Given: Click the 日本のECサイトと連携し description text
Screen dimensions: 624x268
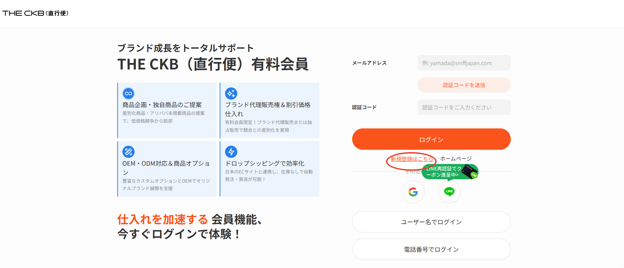Looking at the screenshot, I should (269, 176).
